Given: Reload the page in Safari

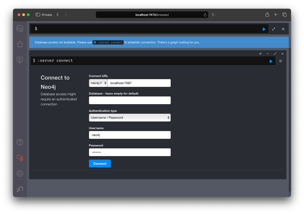Looking at the screenshot, I should pyautogui.click(x=205, y=15).
